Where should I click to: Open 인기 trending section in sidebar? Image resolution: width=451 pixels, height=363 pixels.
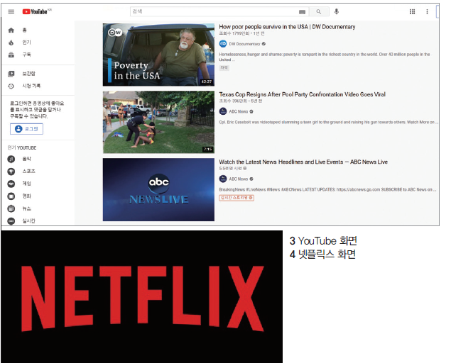pyautogui.click(x=26, y=43)
